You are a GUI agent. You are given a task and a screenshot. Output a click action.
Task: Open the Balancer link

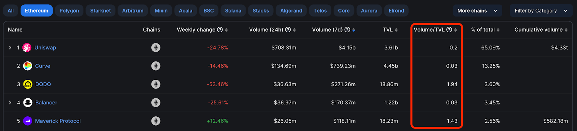coord(46,103)
